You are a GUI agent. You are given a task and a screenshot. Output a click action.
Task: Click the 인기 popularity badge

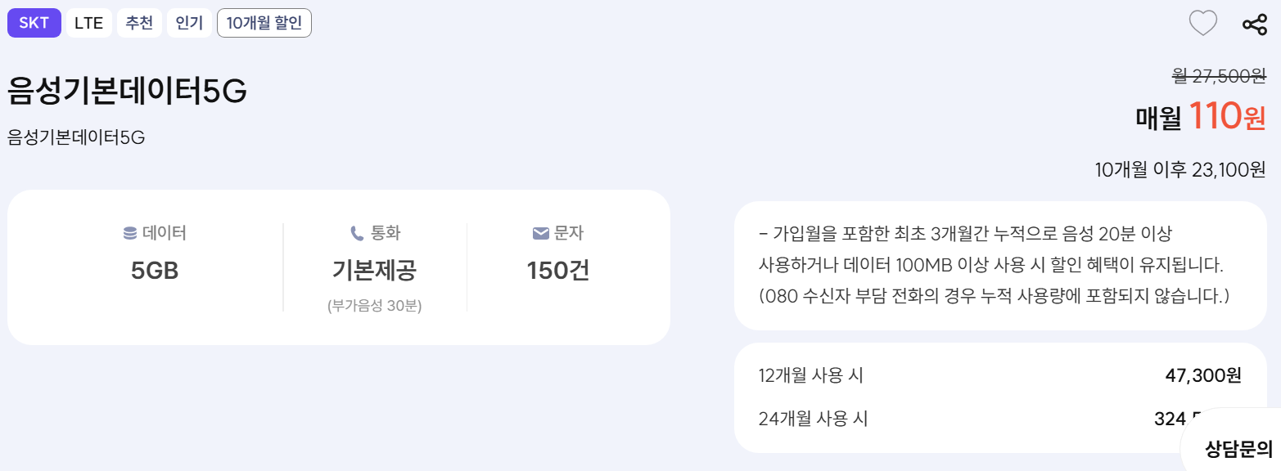[189, 22]
